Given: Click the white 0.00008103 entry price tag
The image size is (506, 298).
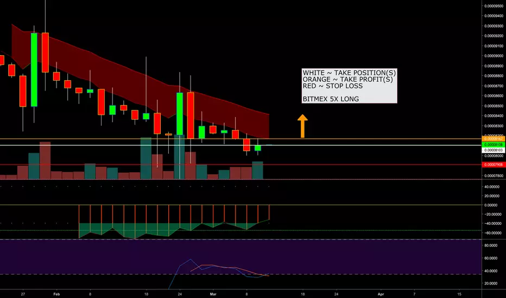Looking at the screenshot, I should [493, 150].
